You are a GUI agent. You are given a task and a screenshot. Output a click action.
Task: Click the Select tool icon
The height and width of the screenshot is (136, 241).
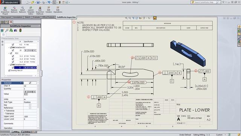(x=54, y=2)
